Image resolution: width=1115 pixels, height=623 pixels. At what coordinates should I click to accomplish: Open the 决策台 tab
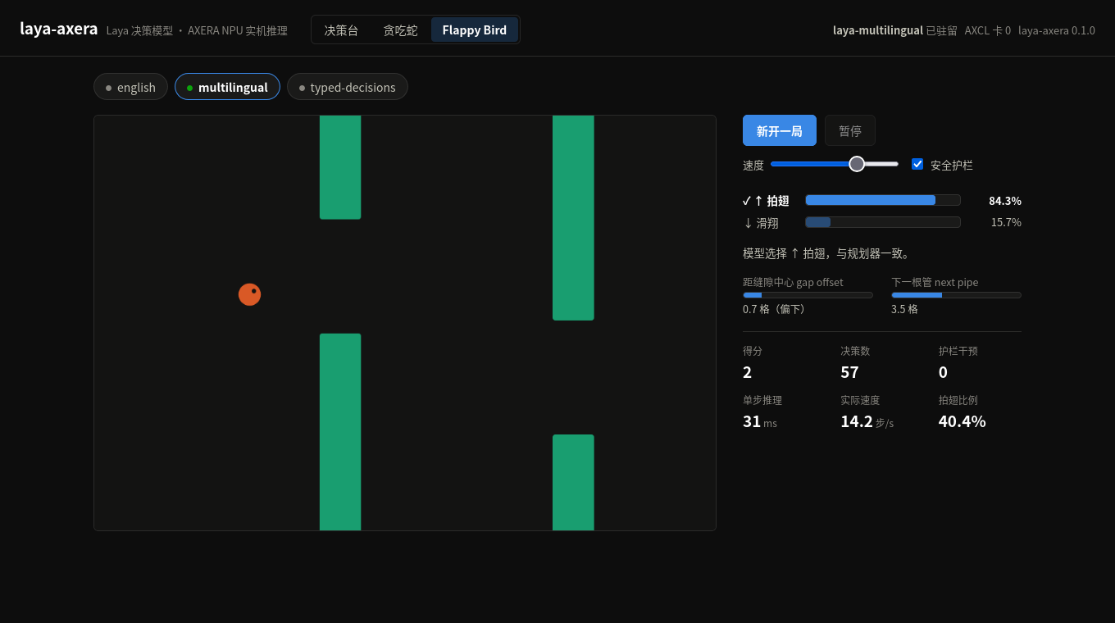pos(342,30)
